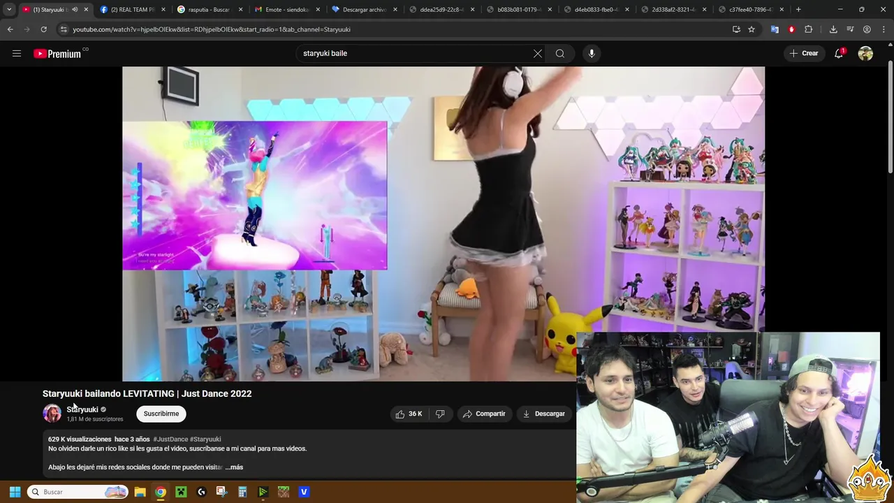Switch to the ddea25d9-22c8 tab
Viewport: 894px width, 503px height.
point(442,10)
